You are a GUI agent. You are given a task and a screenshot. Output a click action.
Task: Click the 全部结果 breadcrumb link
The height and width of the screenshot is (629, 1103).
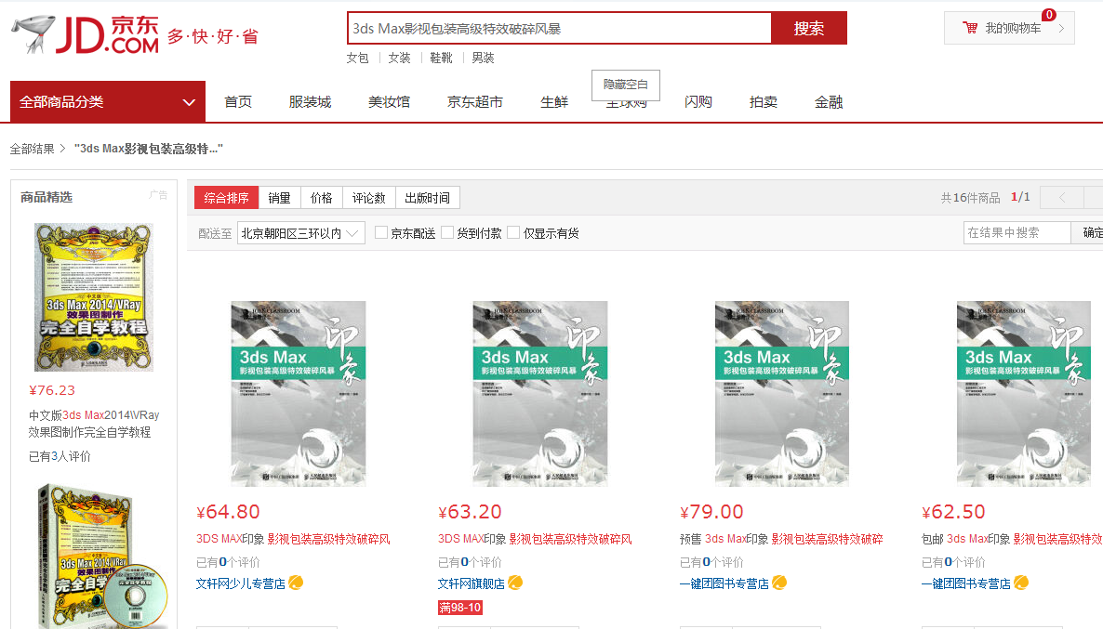[32, 149]
